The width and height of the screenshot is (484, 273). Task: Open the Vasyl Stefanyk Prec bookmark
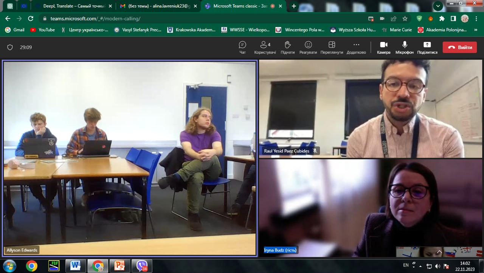138,30
